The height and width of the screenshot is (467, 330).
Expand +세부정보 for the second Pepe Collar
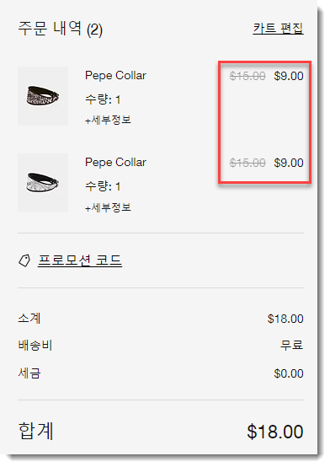pyautogui.click(x=108, y=207)
